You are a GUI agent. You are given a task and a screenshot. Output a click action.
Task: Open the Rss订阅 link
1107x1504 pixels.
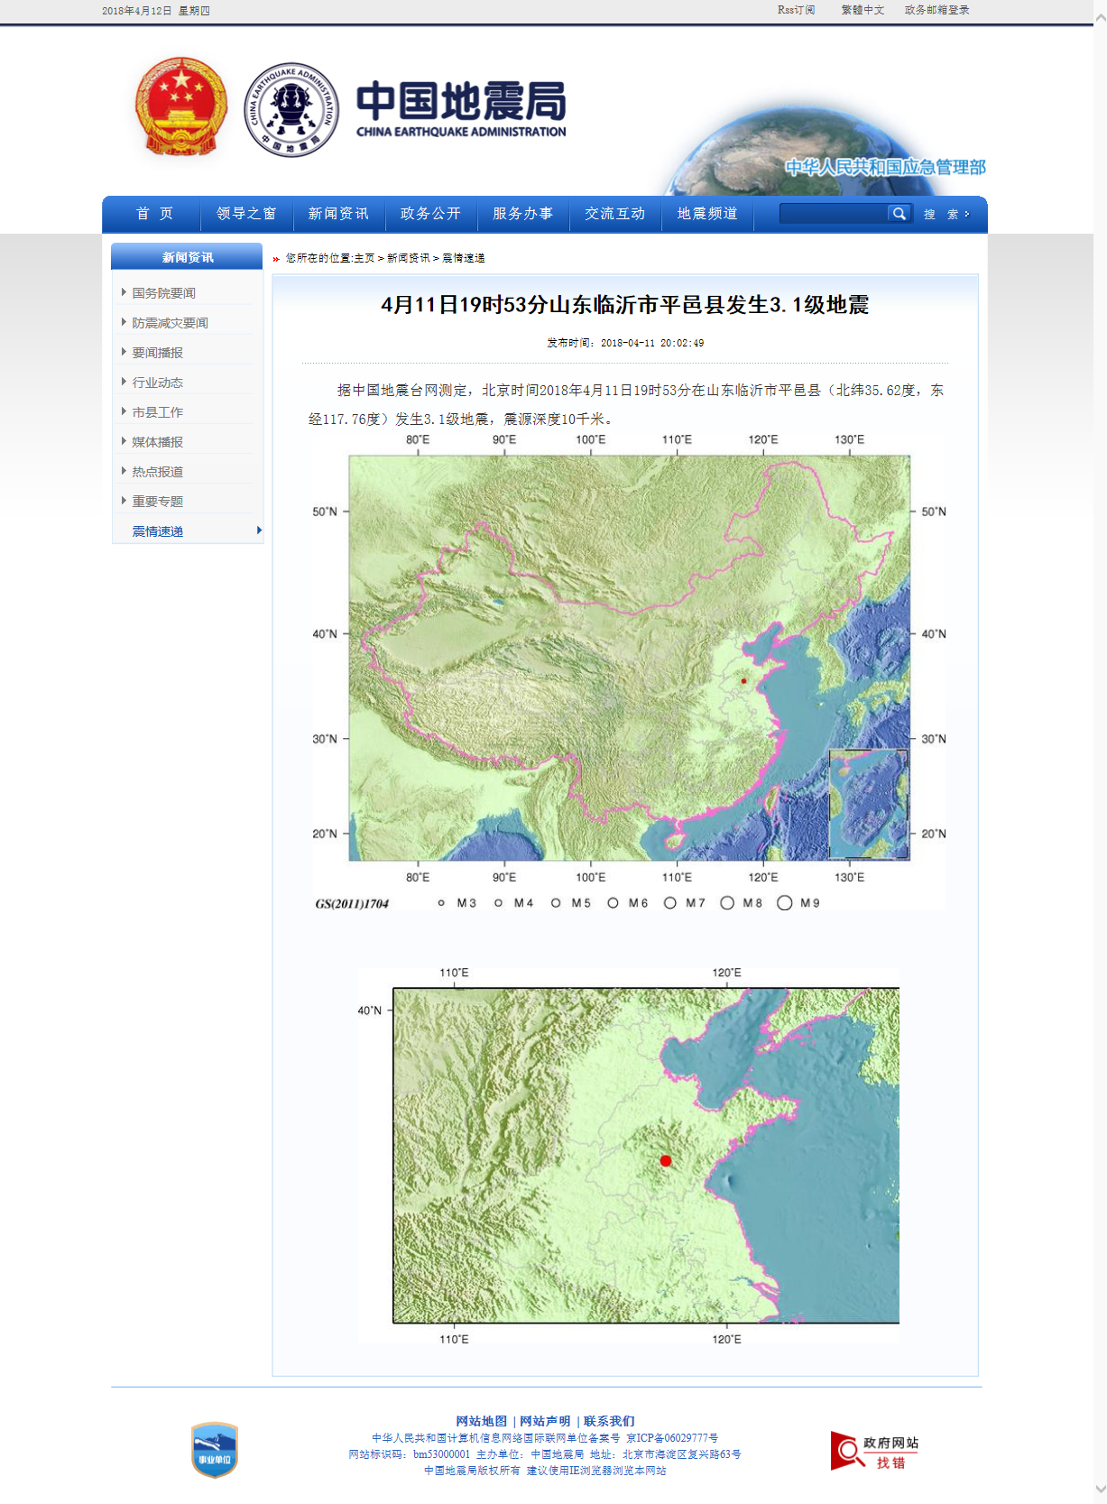[796, 10]
